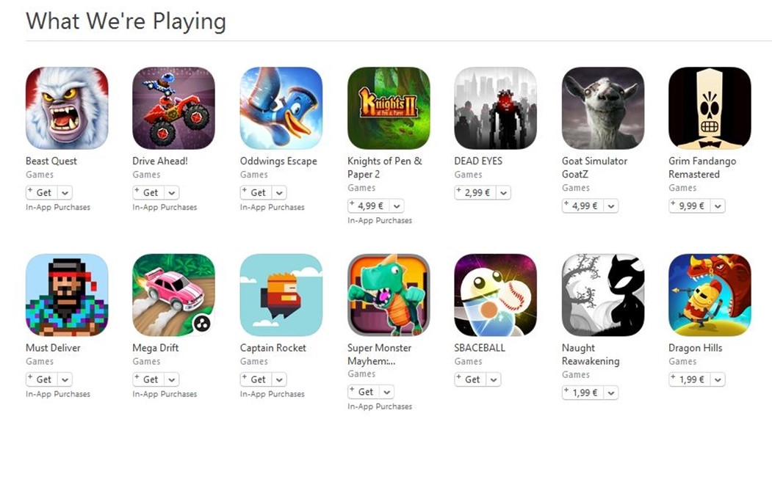
Task: Expand dropdown arrow next to SBACEBALL Get
Action: 494,379
